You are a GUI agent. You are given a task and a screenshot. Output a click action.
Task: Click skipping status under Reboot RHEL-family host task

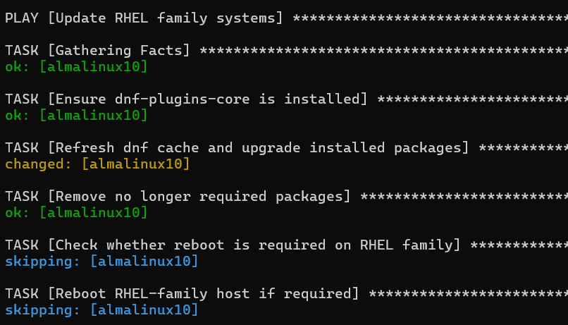tap(42, 309)
